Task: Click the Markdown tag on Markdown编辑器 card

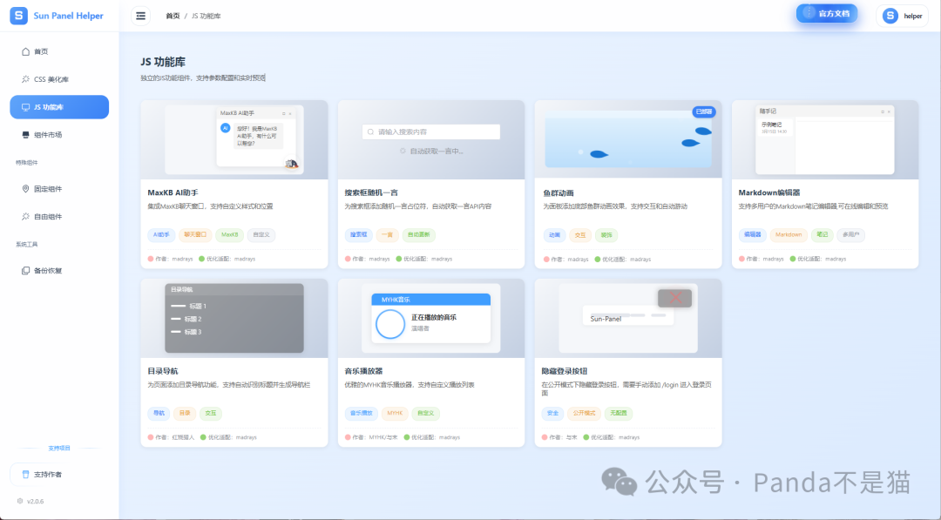Action: tap(789, 234)
